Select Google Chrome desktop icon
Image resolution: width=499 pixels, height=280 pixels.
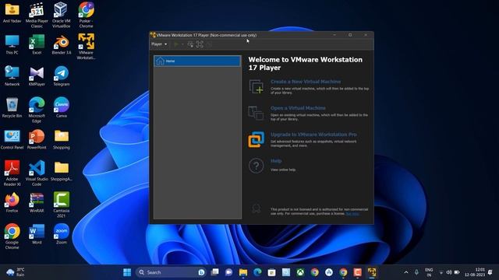point(12,236)
